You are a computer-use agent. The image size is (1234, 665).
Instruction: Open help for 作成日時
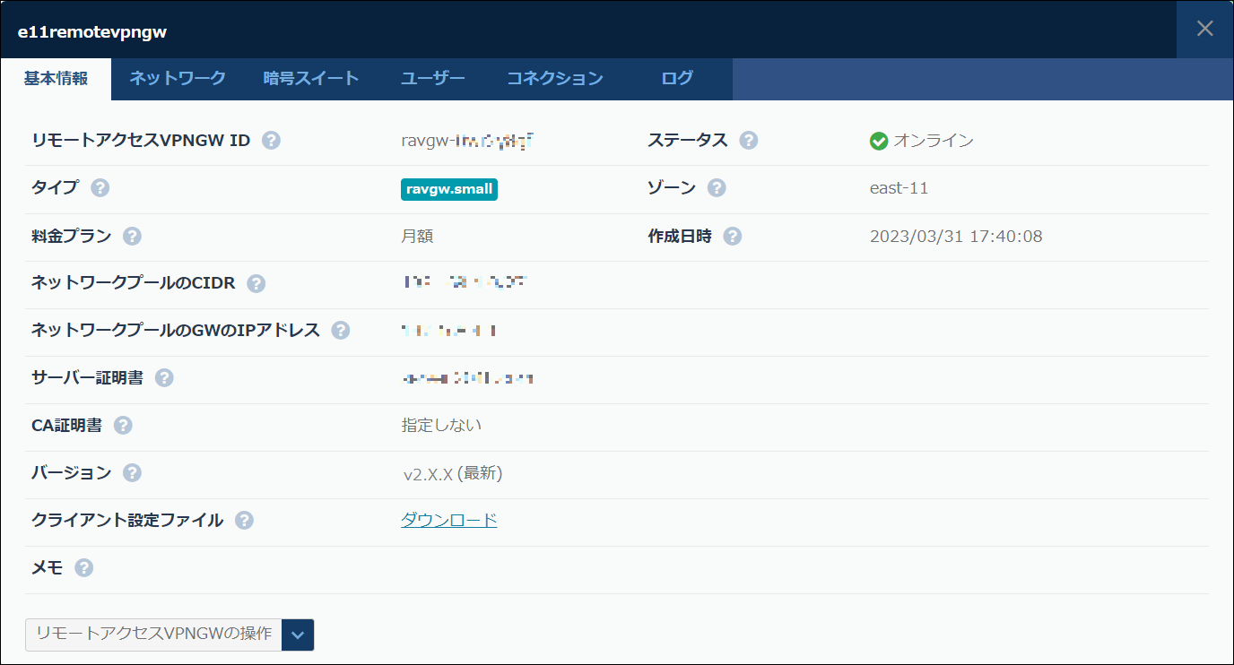coord(732,236)
